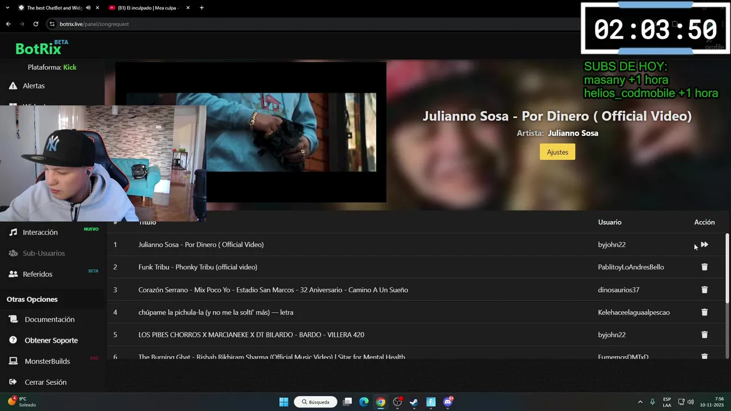The image size is (731, 411).
Task: Open the Windows Start menu
Action: (284, 402)
